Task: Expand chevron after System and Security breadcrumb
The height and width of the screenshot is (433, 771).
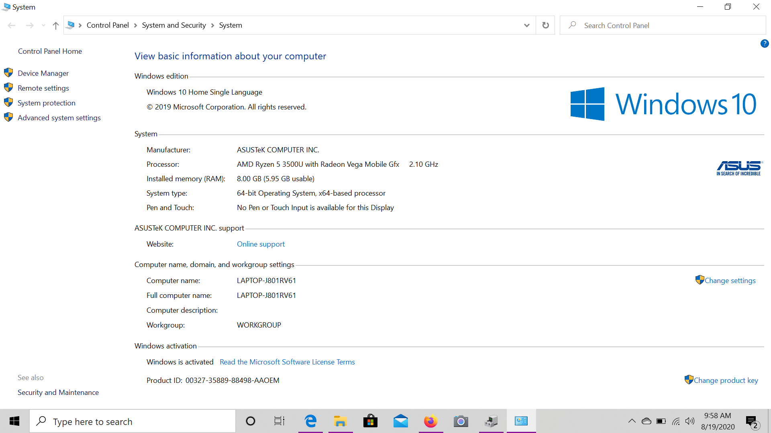Action: tap(212, 25)
